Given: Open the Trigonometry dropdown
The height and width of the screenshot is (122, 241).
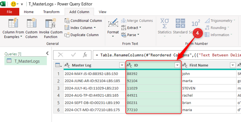Looking at the screenshot, I should 220,21.
